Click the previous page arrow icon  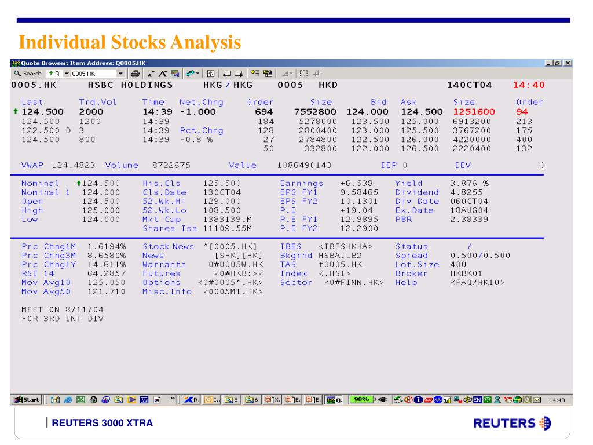tap(226, 74)
